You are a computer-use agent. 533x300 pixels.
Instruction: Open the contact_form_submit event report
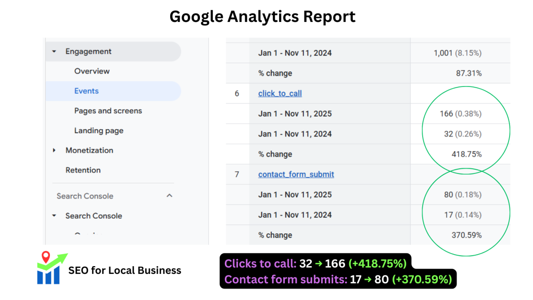(296, 174)
